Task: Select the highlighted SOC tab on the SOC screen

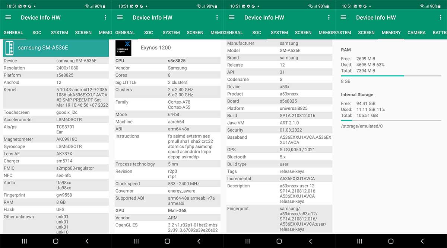Action: point(149,33)
